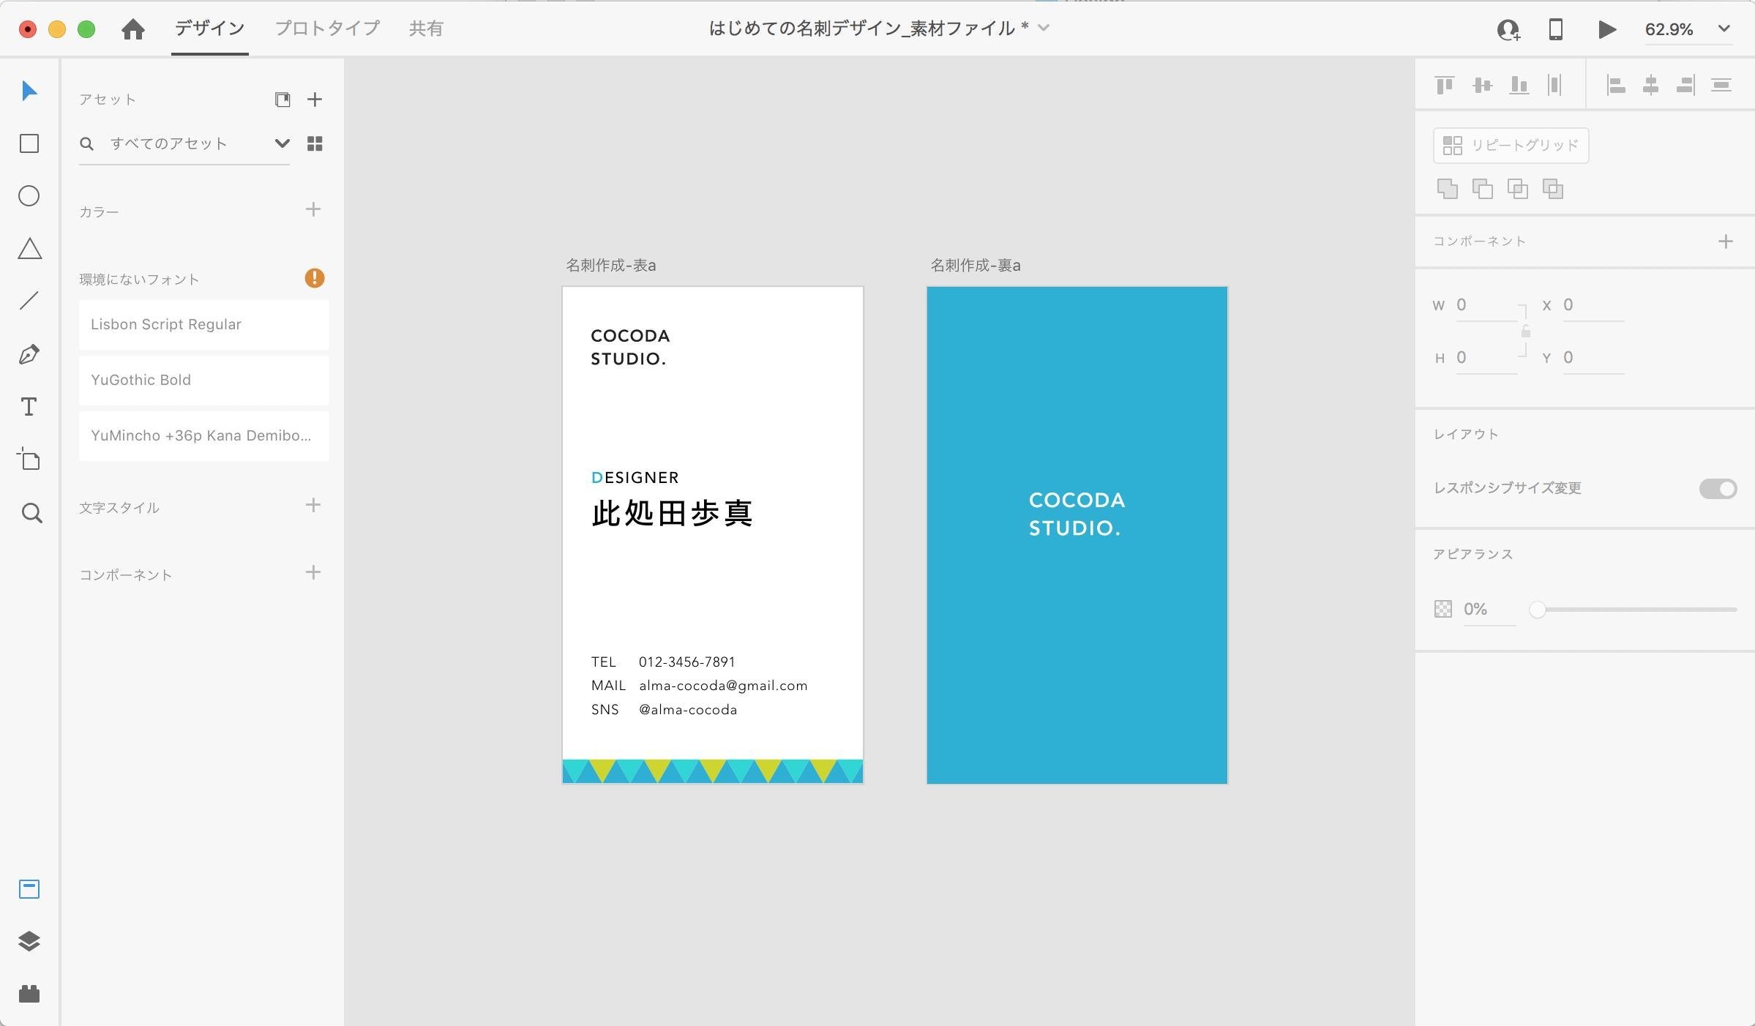Toggle the responsive resize switch
This screenshot has height=1026, width=1755.
pos(1717,489)
